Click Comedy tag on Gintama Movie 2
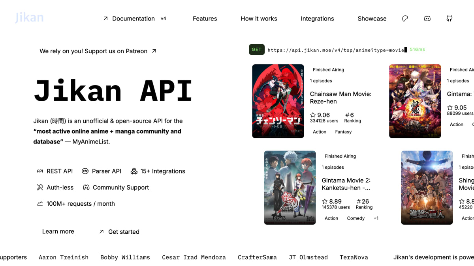The image size is (474, 266). coord(356,218)
